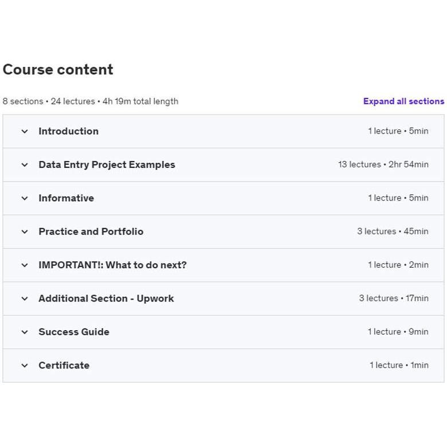The width and height of the screenshot is (447, 447).
Task: Click the chevron icon next to Certificate
Action: [25, 366]
